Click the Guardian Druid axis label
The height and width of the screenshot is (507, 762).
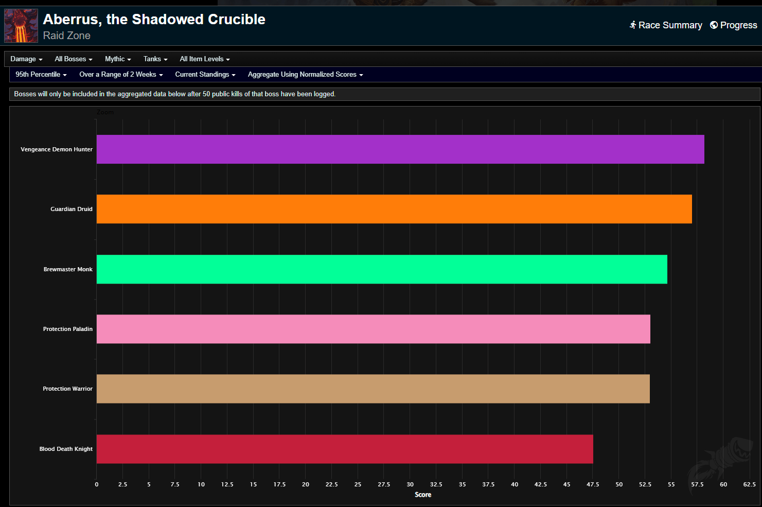pos(72,209)
